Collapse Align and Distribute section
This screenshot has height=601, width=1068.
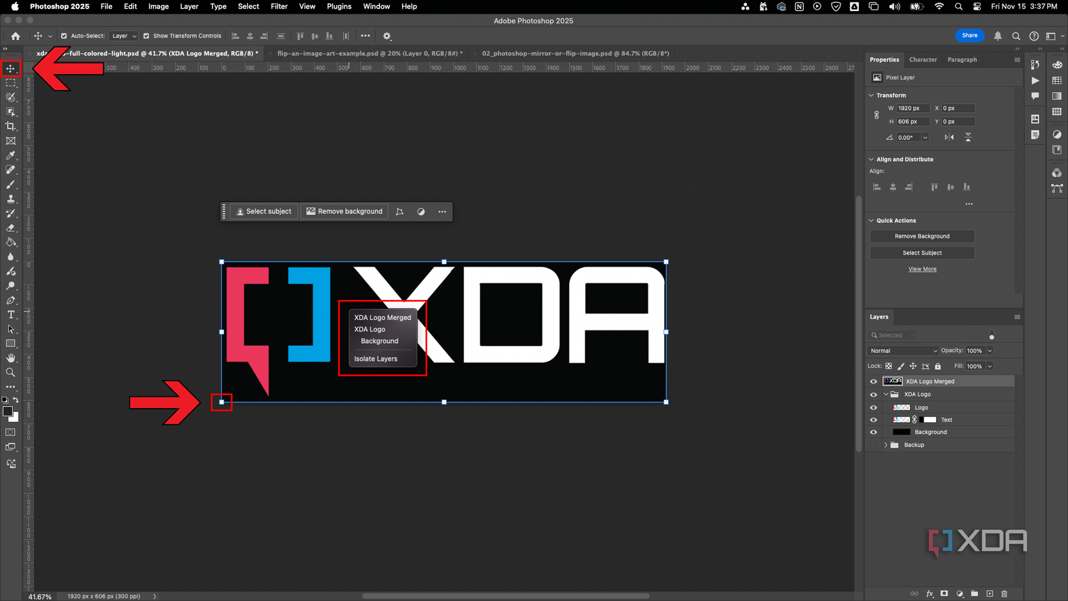(871, 159)
